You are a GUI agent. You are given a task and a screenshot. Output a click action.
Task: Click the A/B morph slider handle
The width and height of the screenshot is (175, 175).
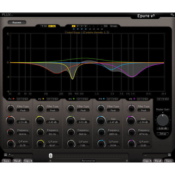pyautogui.click(x=51, y=156)
